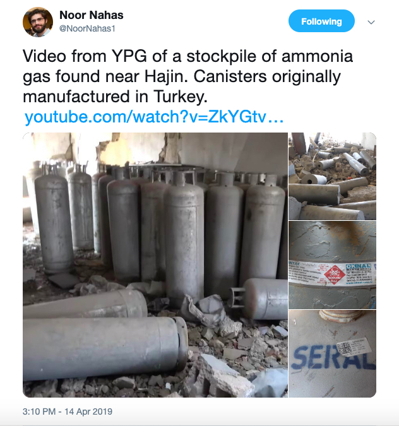View the scattered cylinders rubble photo

333,176
